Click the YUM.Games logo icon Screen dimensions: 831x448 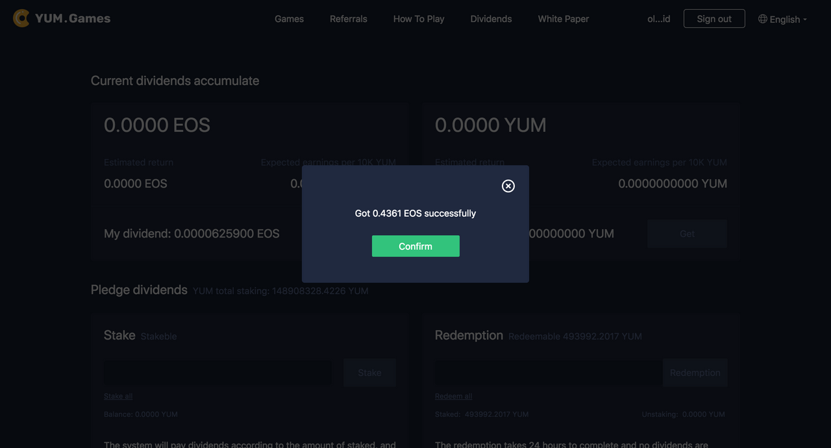[x=21, y=18]
